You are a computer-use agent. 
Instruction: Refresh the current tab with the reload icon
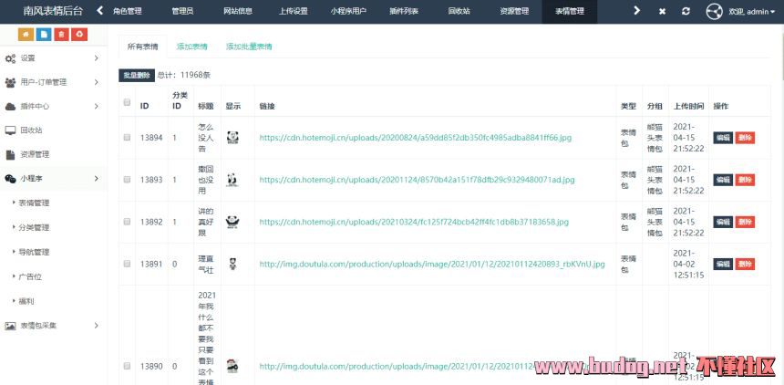tap(684, 11)
